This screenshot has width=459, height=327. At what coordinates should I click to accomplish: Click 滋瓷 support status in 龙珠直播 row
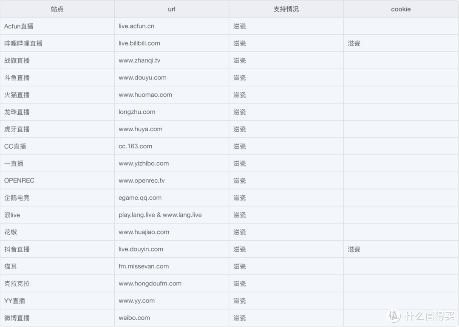[239, 112]
